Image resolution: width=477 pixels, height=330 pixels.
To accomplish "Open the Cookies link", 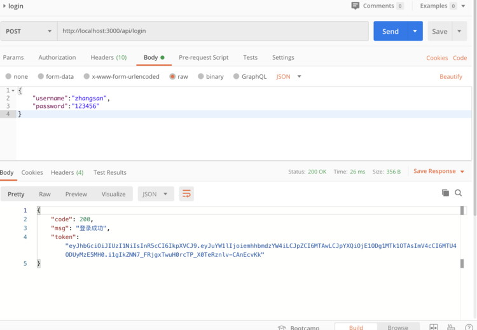I will 437,58.
